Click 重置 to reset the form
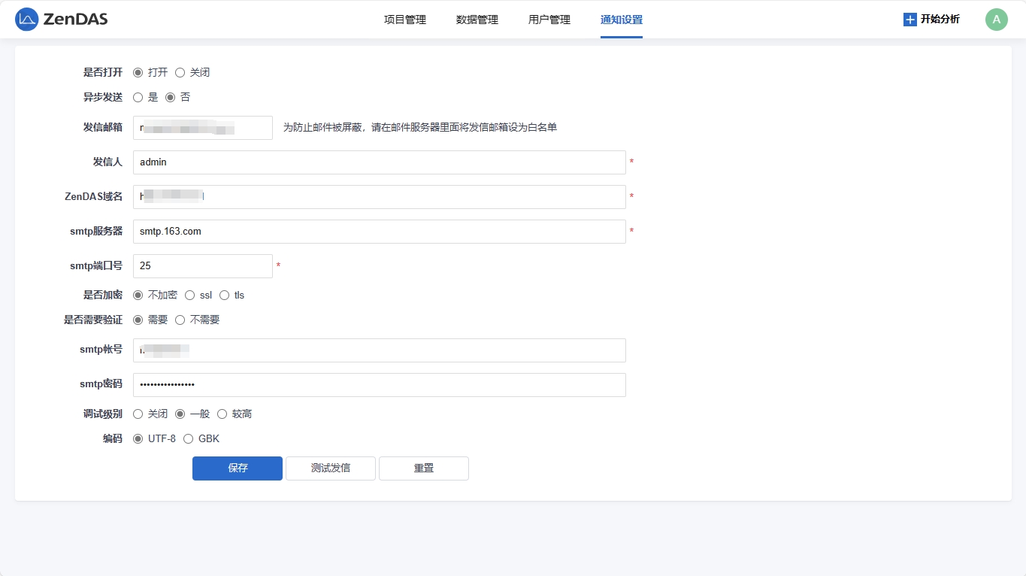 click(x=423, y=468)
